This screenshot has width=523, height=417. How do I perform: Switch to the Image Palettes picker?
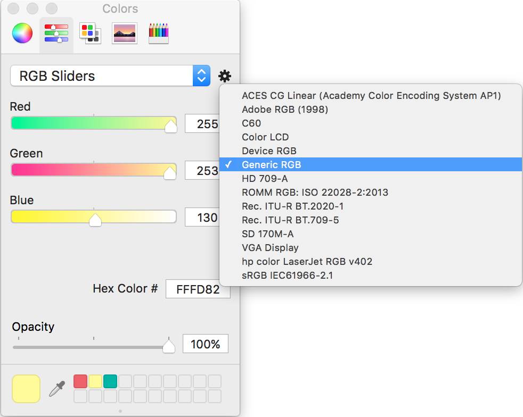coord(124,32)
